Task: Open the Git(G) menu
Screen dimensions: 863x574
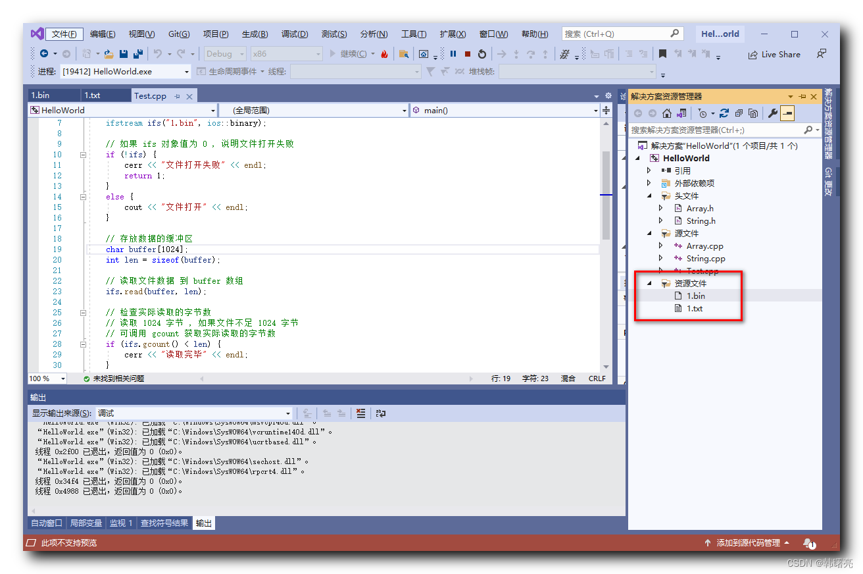Action: click(x=179, y=34)
